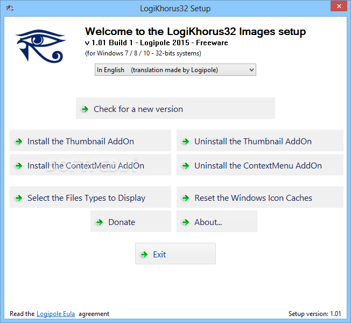
Task: Click the Eye of Horus logo
Action: click(x=40, y=46)
